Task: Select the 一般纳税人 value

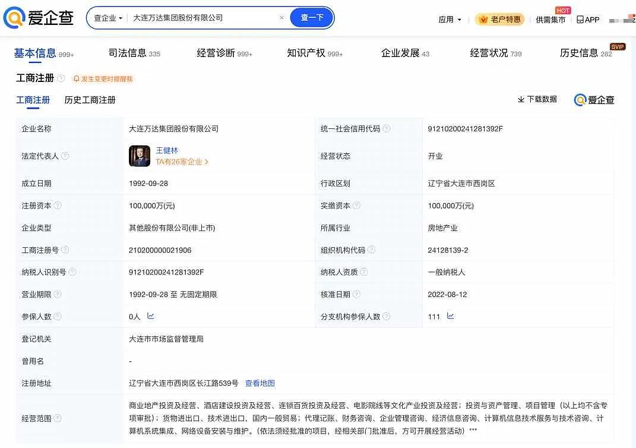Action: (x=447, y=272)
